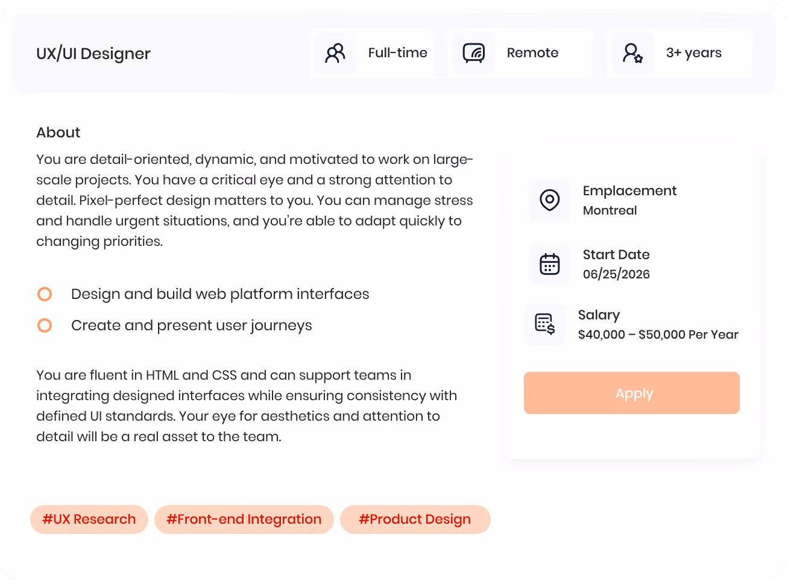This screenshot has width=788, height=581.
Task: Click the experience person-star icon
Action: point(633,53)
